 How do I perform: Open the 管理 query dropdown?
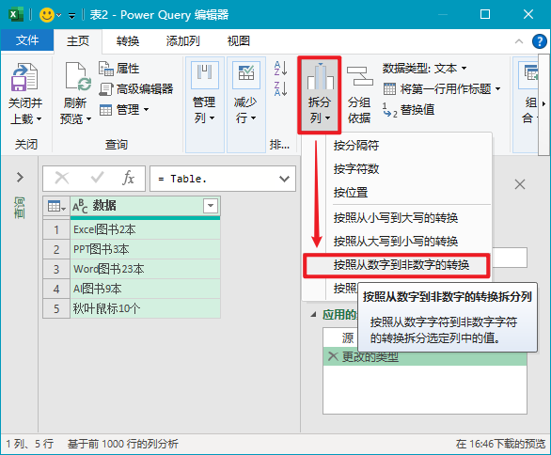pos(124,110)
